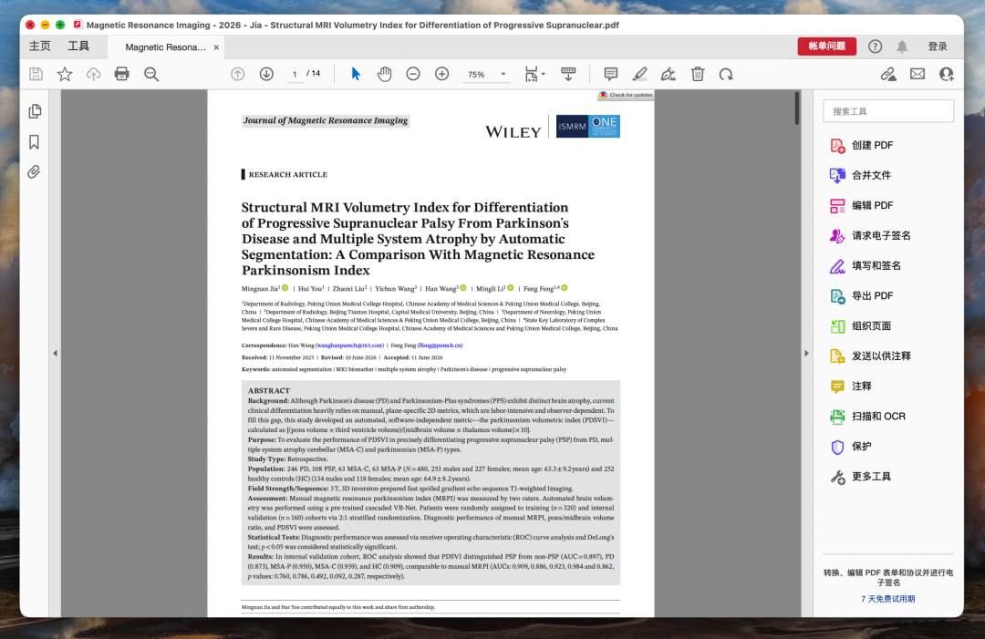Click the 帐单问题 red button
Viewport: 985px width, 639px height.
point(826,46)
